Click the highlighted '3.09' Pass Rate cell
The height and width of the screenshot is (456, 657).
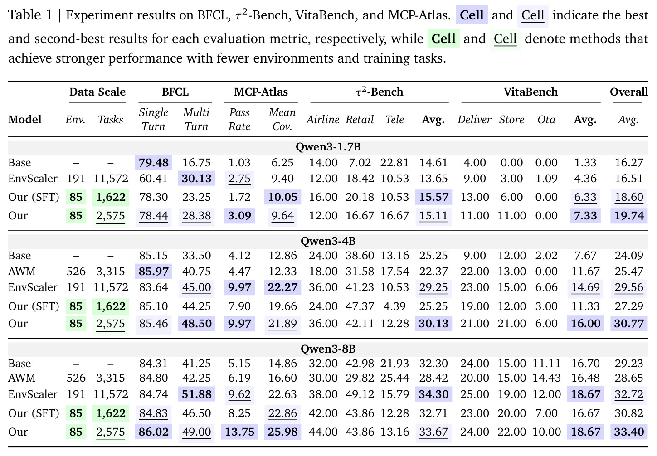[239, 216]
